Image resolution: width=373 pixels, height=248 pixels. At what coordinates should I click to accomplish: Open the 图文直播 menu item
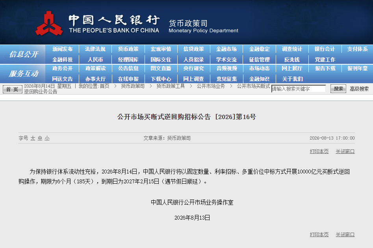tap(161, 68)
